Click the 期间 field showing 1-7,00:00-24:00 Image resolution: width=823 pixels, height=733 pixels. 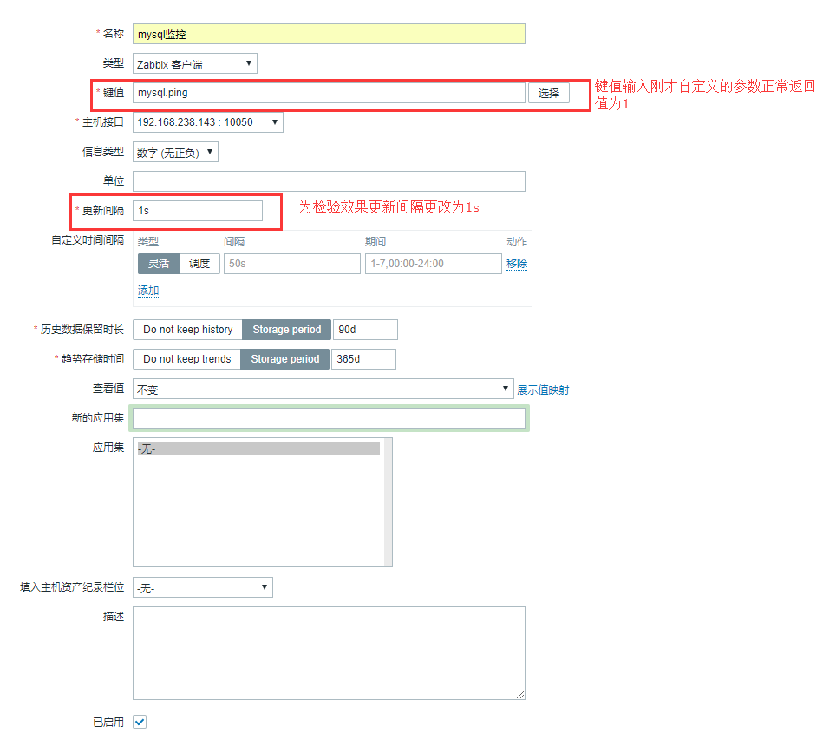pos(433,264)
